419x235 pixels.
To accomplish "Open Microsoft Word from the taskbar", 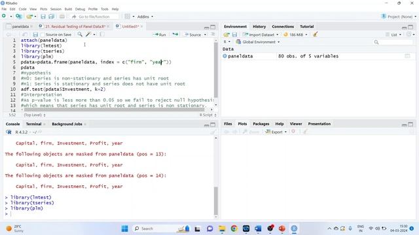I will pyautogui.click(x=258, y=228).
